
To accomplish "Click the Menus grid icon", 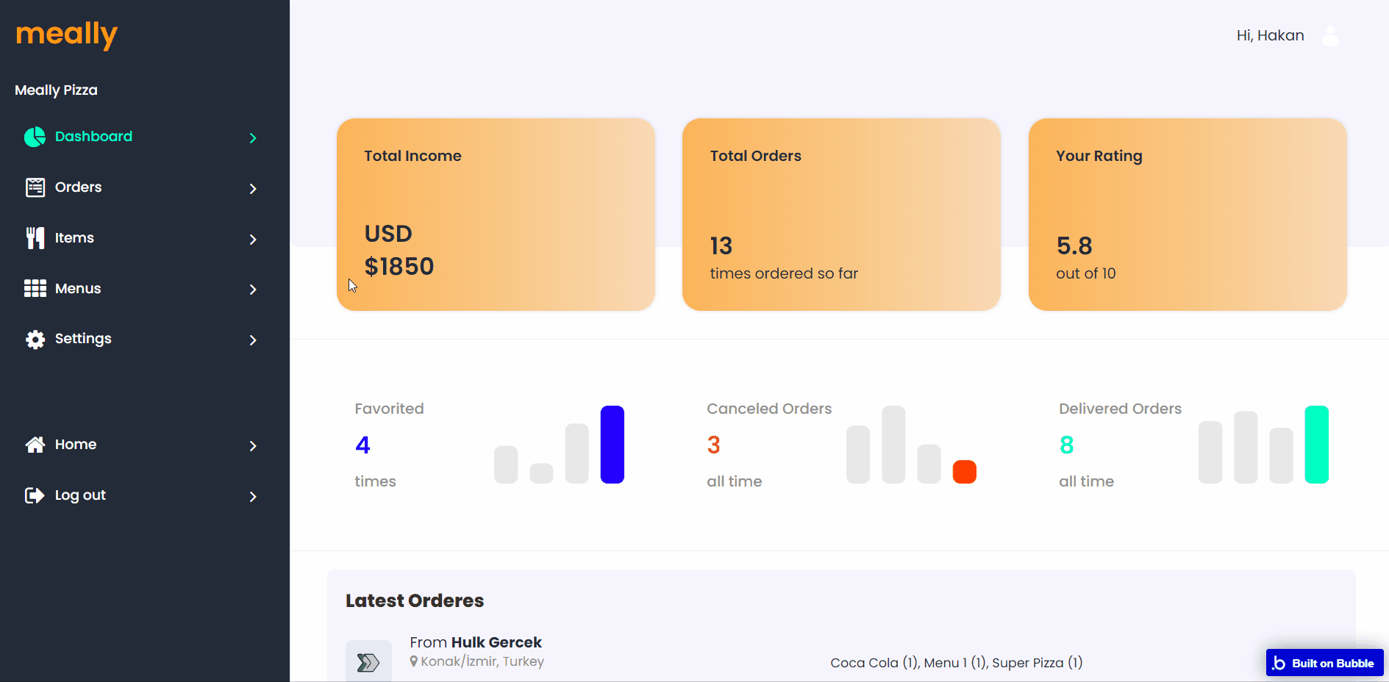I will coord(35,288).
